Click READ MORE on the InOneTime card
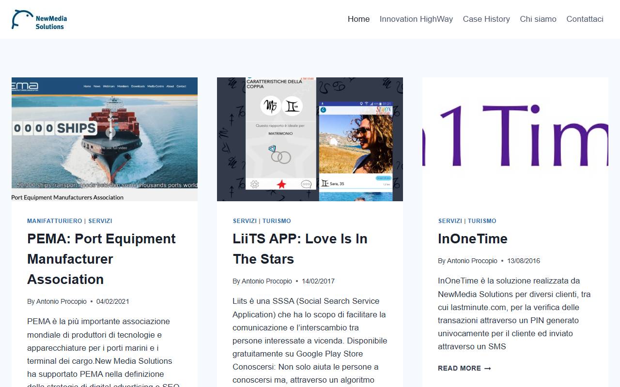 [465, 368]
